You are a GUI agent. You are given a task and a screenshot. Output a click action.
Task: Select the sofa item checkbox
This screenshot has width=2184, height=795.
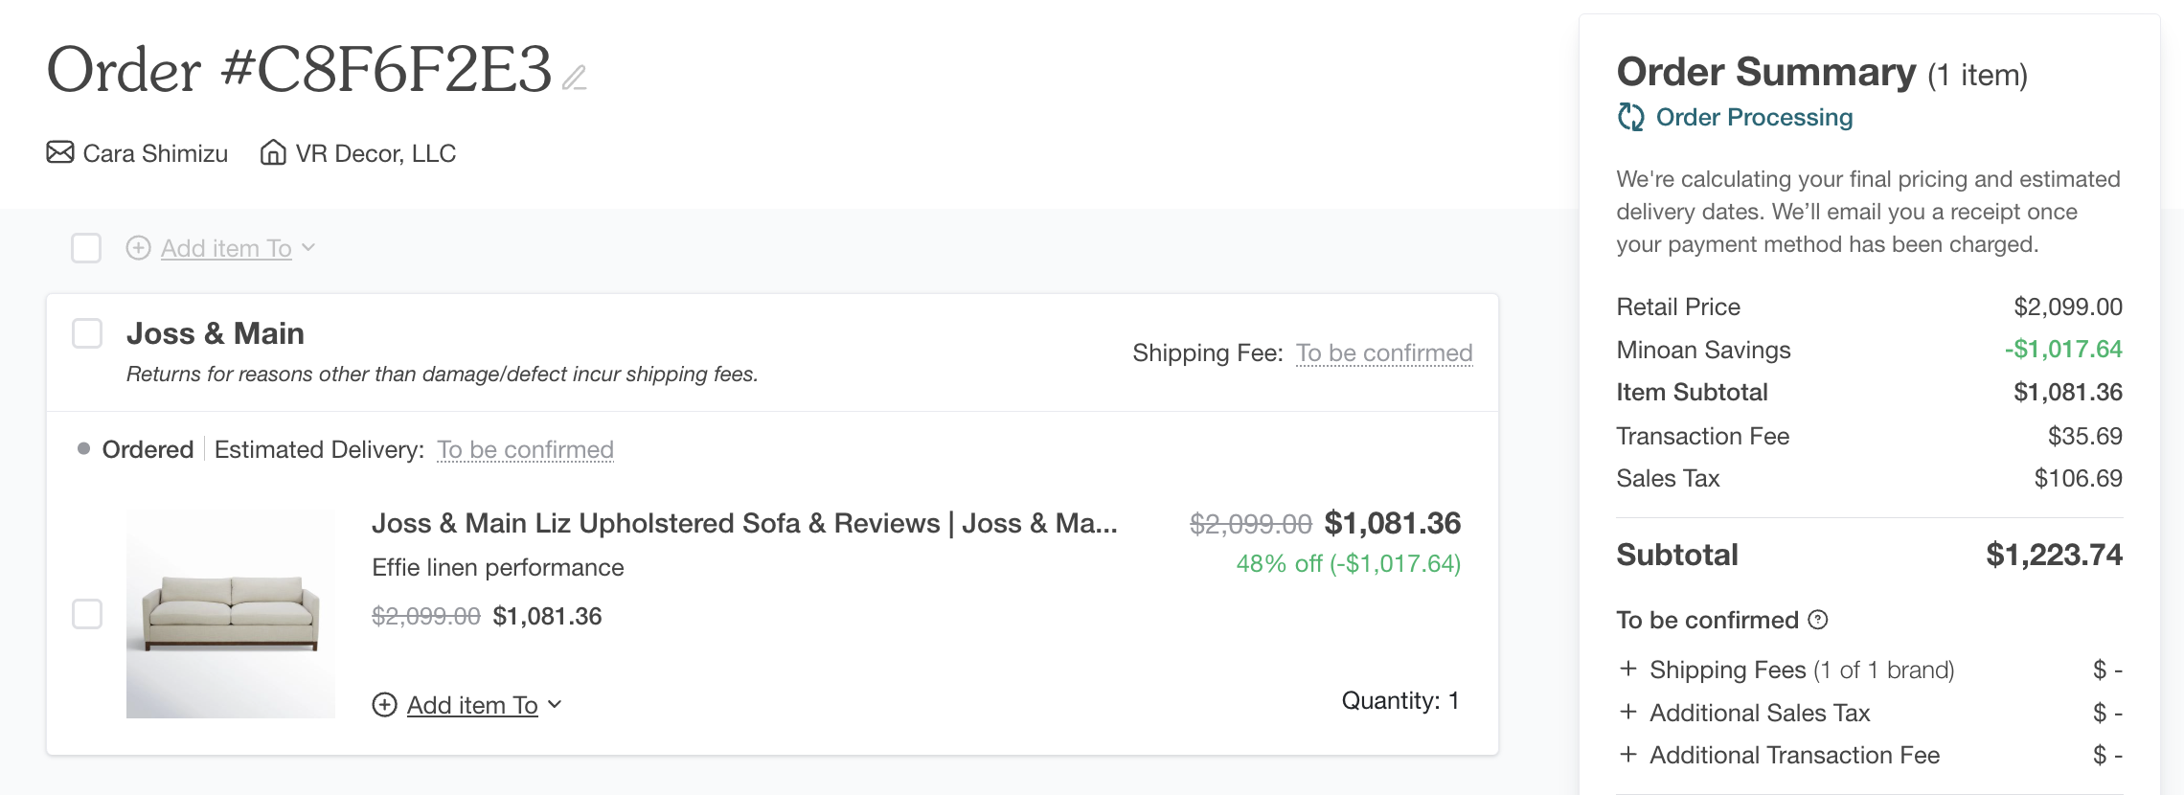point(87,614)
